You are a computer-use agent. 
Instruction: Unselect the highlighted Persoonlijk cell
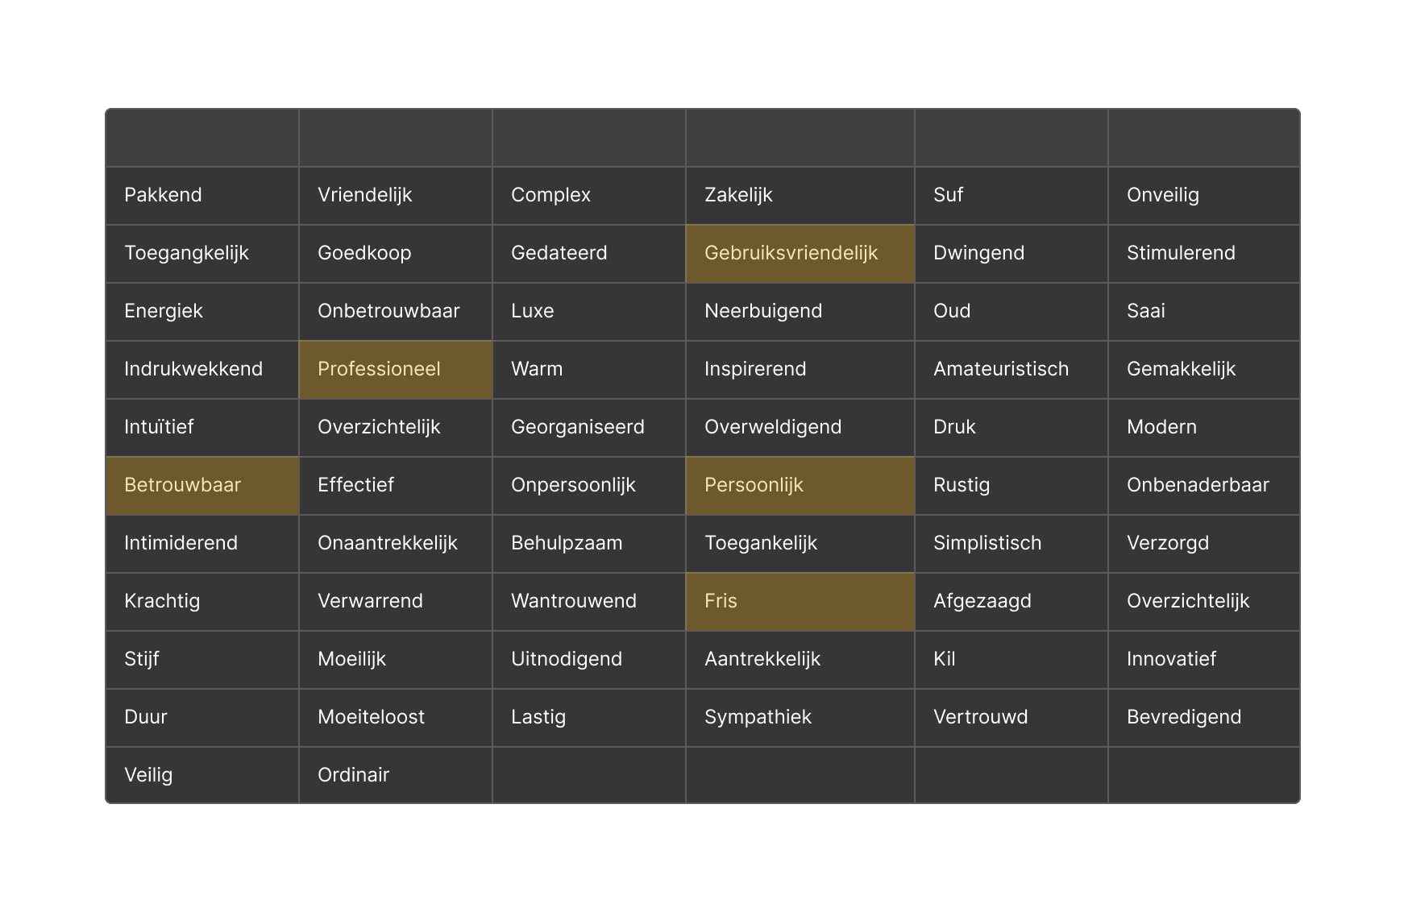(800, 485)
